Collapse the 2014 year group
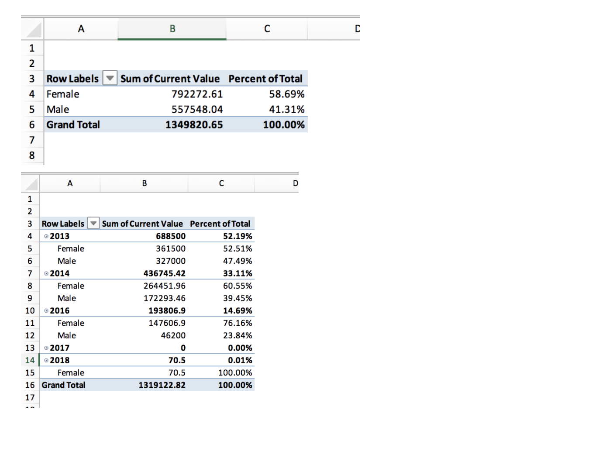 [46, 273]
